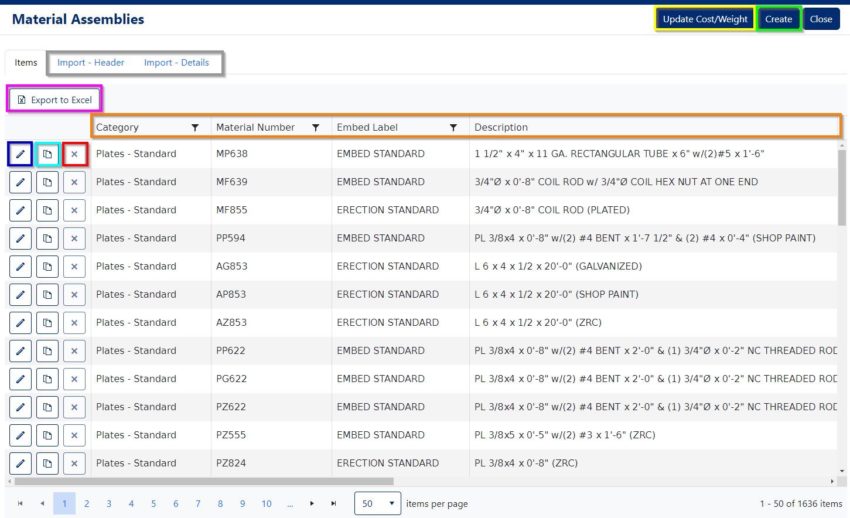
Task: Select current page 1 in pager
Action: [64, 503]
